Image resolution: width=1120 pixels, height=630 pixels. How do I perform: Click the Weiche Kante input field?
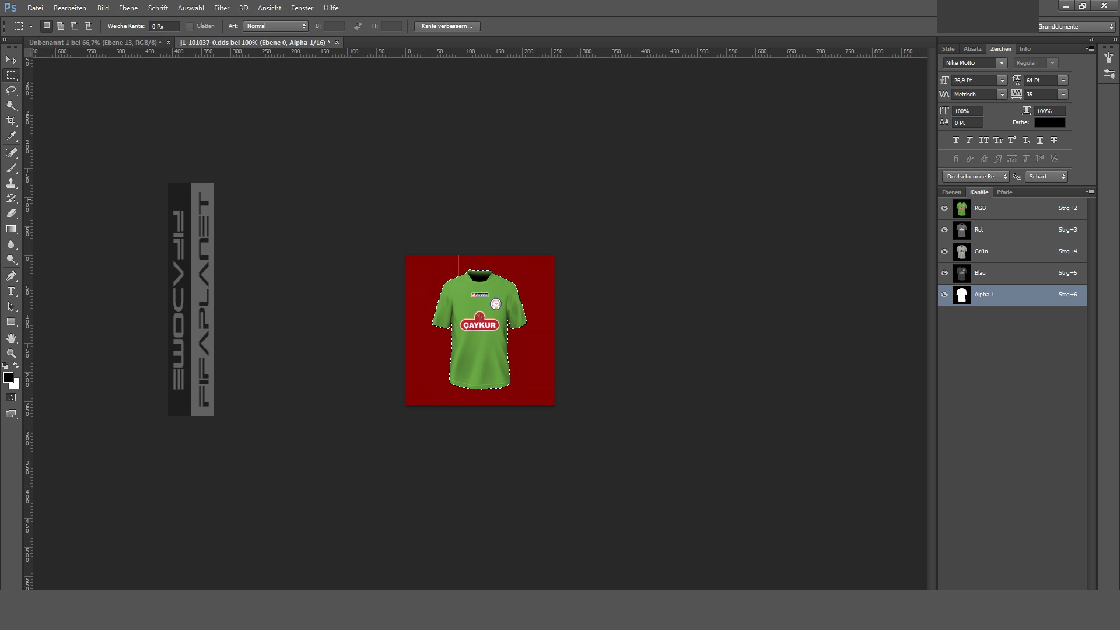[x=164, y=26]
